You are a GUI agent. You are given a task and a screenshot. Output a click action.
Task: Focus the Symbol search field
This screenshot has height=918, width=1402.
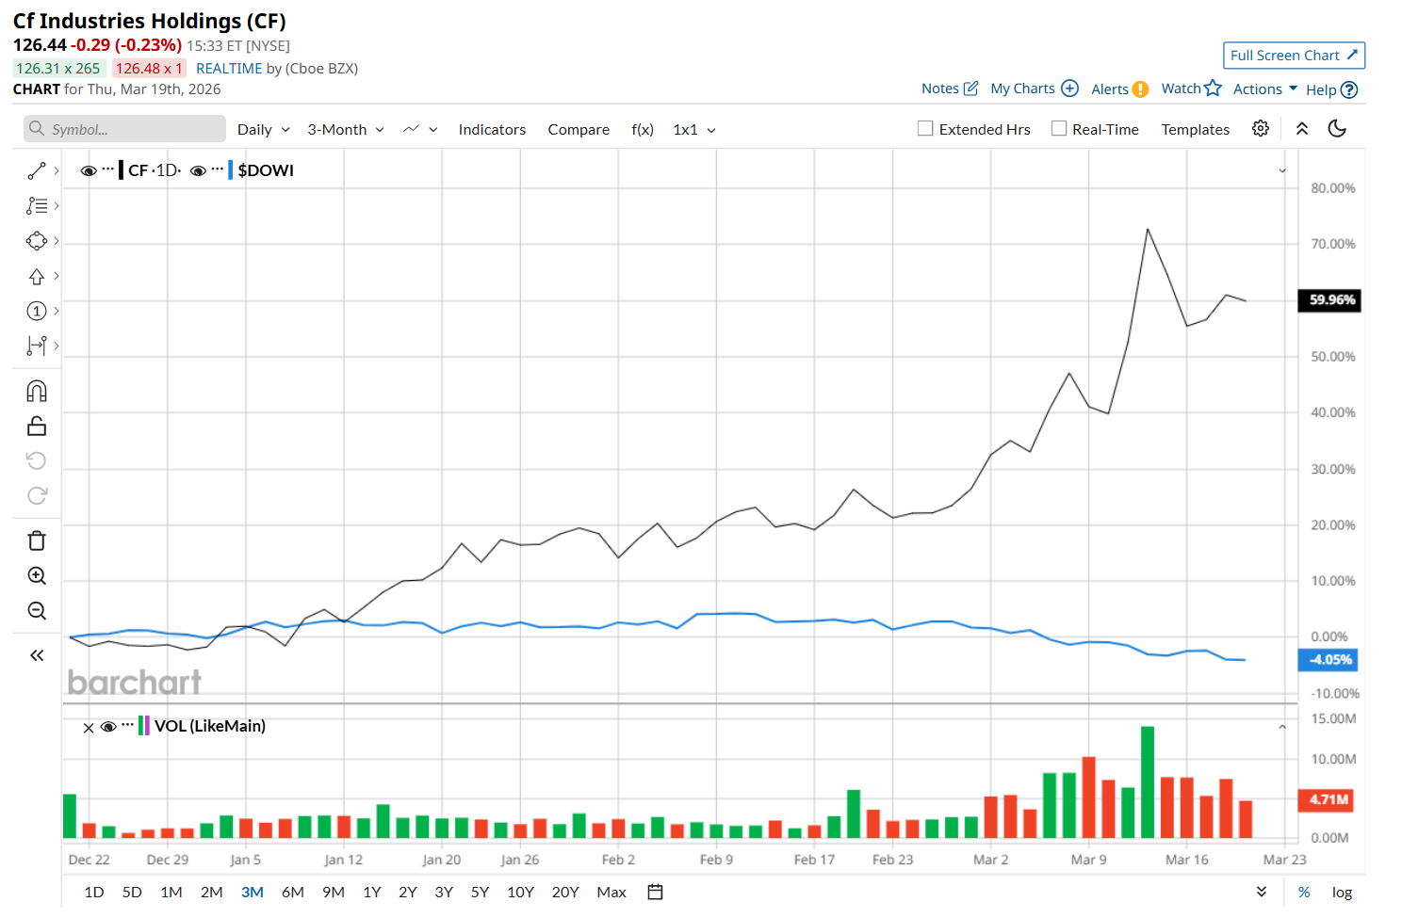124,129
